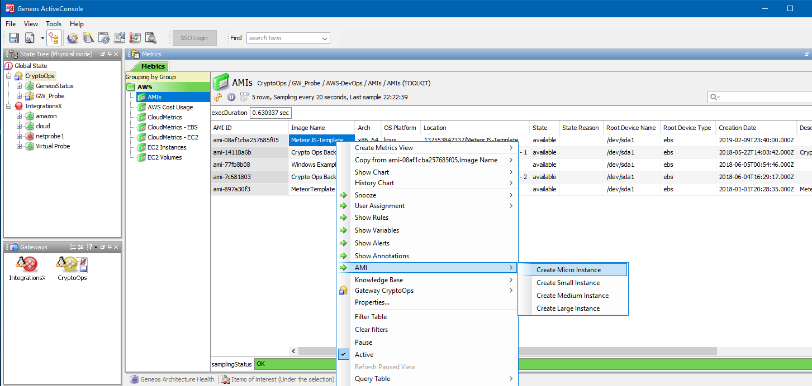Viewport: 812px width, 386px height.
Task: Click the refresh arrows icon under AMIs
Action: (219, 97)
